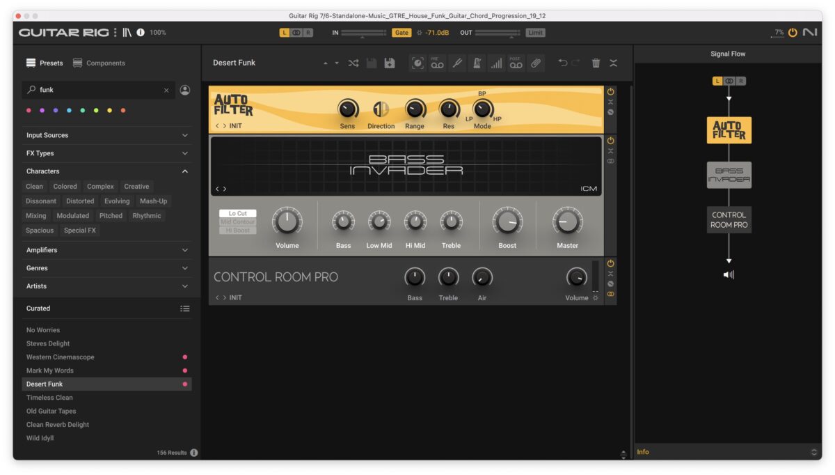Select the L input channel button
Image resolution: width=835 pixels, height=475 pixels.
click(285, 33)
